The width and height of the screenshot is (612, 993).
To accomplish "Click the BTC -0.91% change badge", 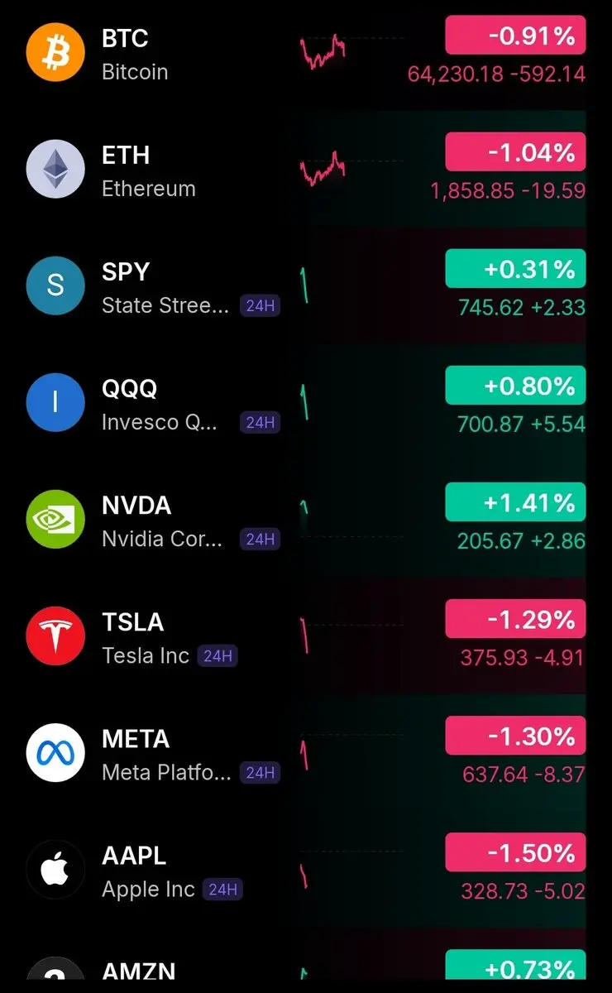I will [515, 36].
